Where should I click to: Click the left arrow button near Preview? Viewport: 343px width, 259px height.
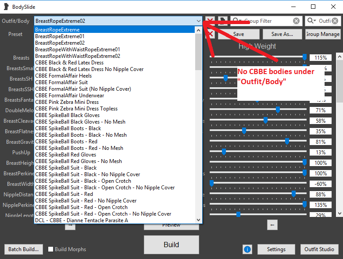tap(272, 225)
